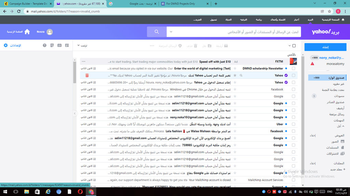Delete the Yahoo password change email via red trash

pyautogui.click(x=87, y=76)
